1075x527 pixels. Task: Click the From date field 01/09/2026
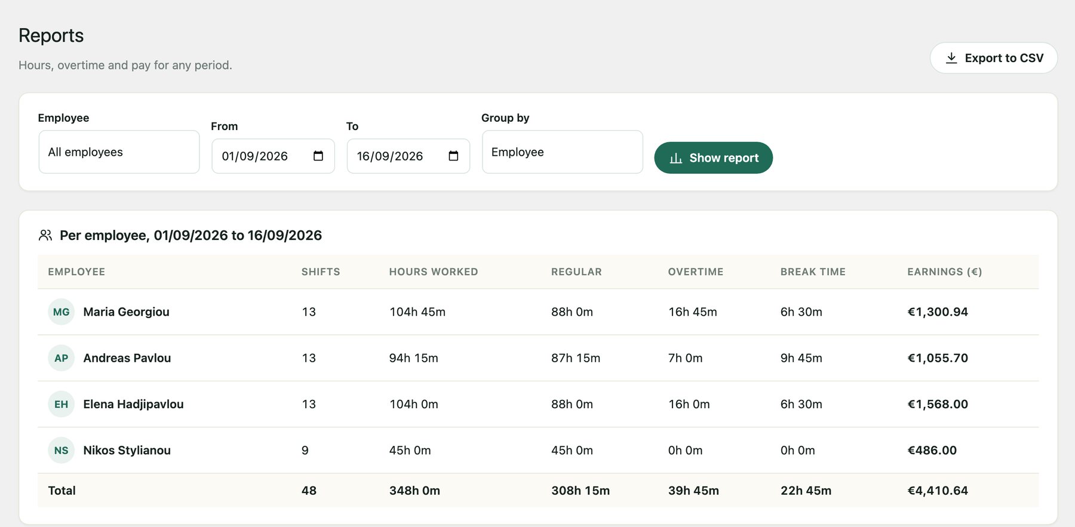coord(273,156)
